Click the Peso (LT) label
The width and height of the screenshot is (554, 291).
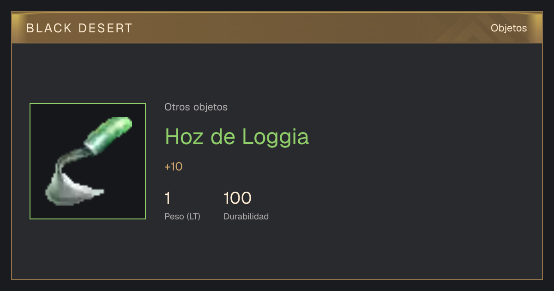point(182,216)
